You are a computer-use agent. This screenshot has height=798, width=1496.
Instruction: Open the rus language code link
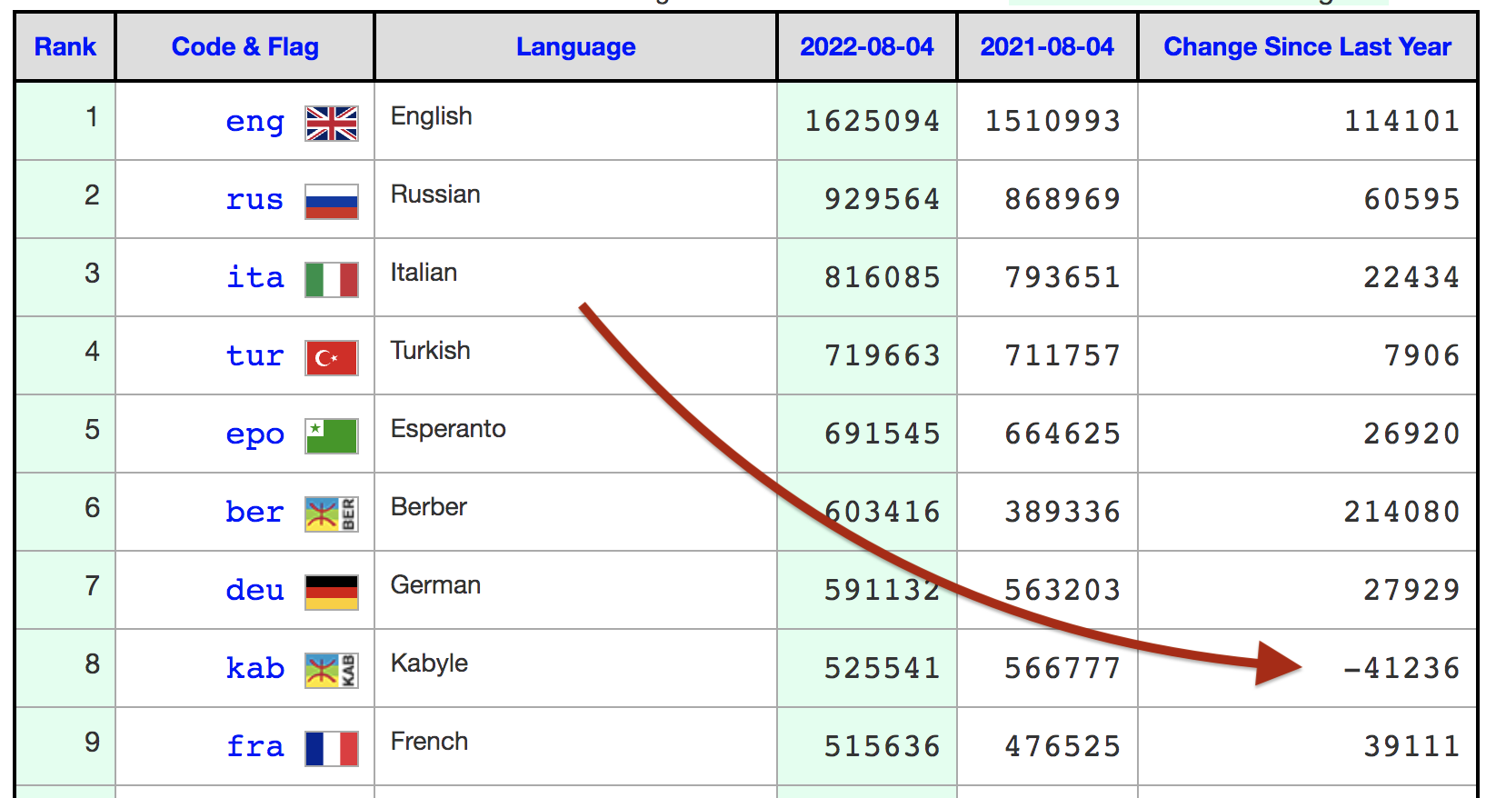[x=255, y=199]
